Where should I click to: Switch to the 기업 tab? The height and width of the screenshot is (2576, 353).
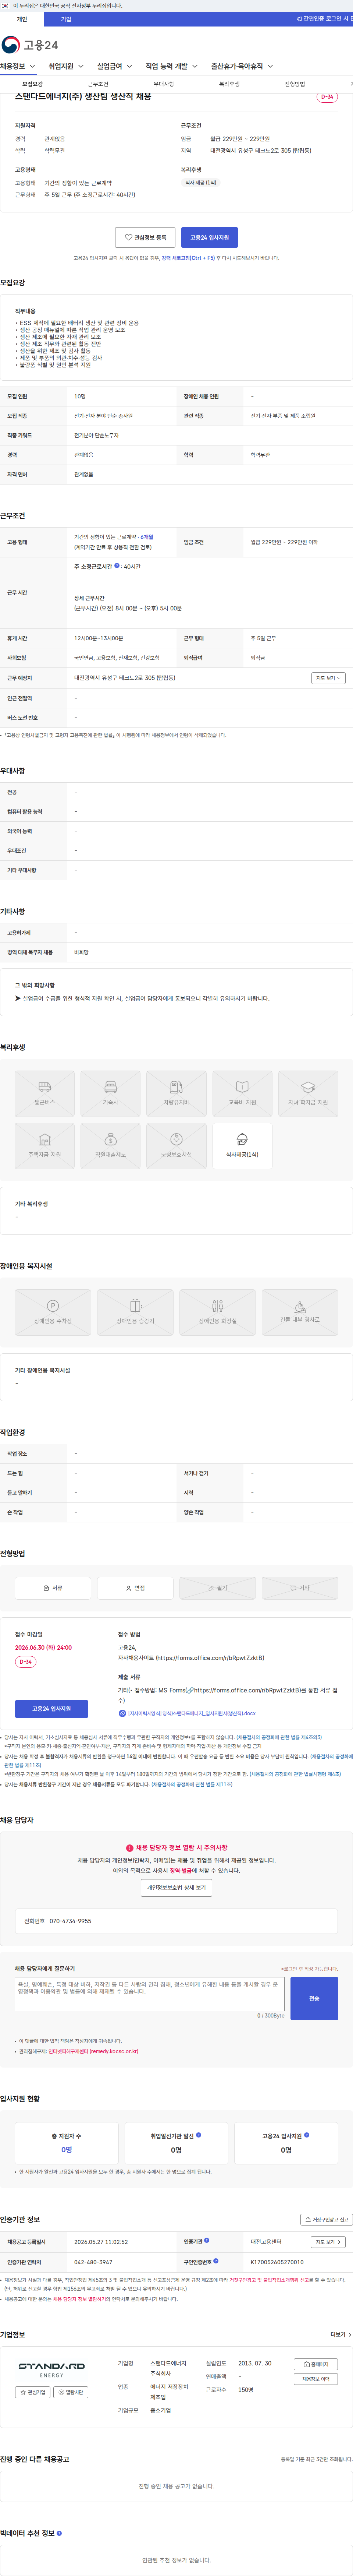(66, 19)
